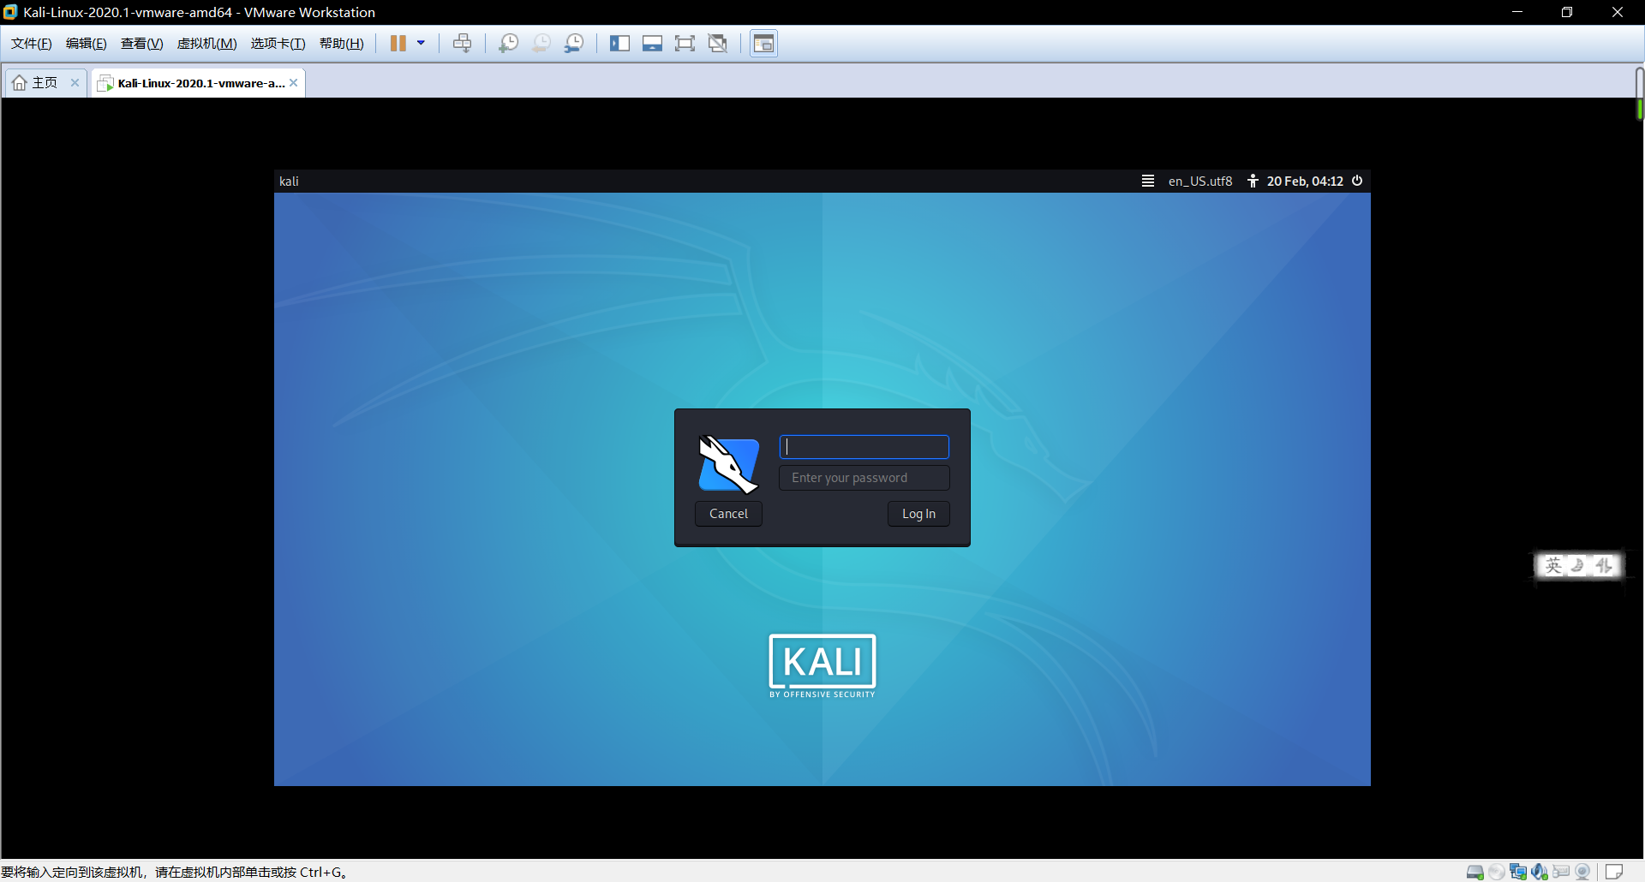Open the snapshot manager
The image size is (1645, 882).
pyautogui.click(x=574, y=44)
